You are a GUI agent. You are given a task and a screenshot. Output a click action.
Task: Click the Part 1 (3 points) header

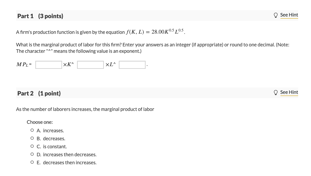click(x=40, y=16)
